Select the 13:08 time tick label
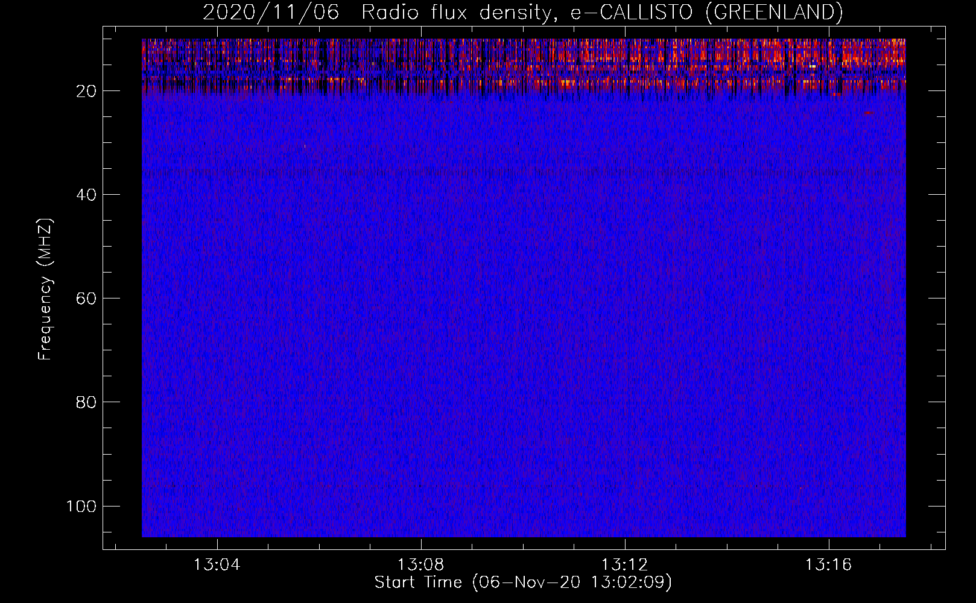This screenshot has width=976, height=603. click(420, 565)
